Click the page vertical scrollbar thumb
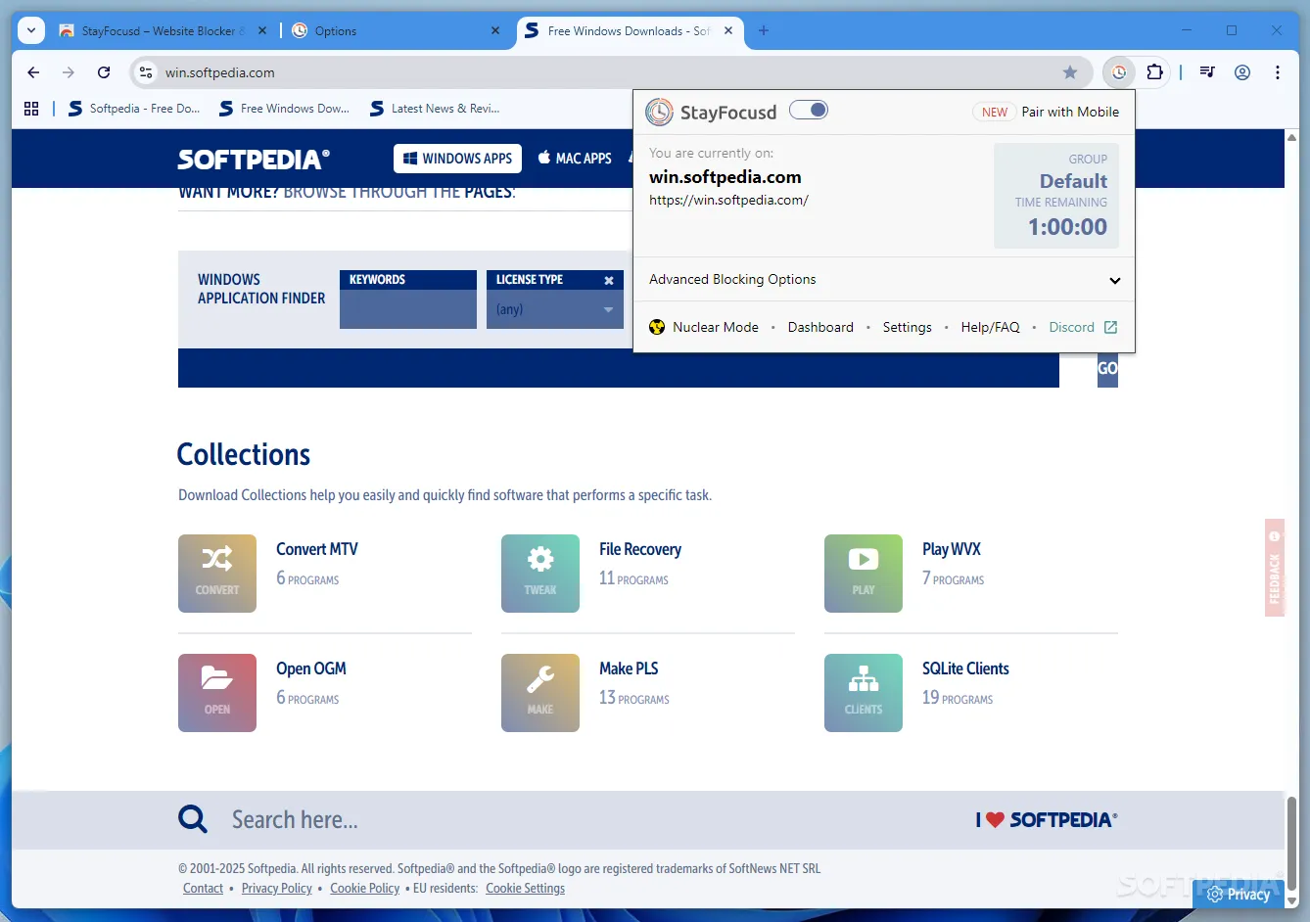 1291,846
